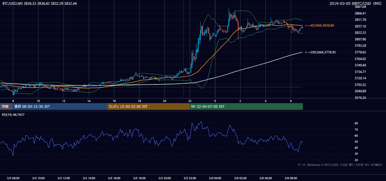Select the ロンドン 15:30-22:00 JST session bar
Viewport: 386px width, 181px height.
148,106
